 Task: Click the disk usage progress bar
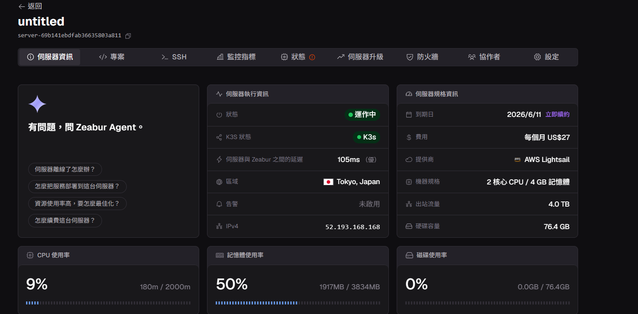pos(487,303)
